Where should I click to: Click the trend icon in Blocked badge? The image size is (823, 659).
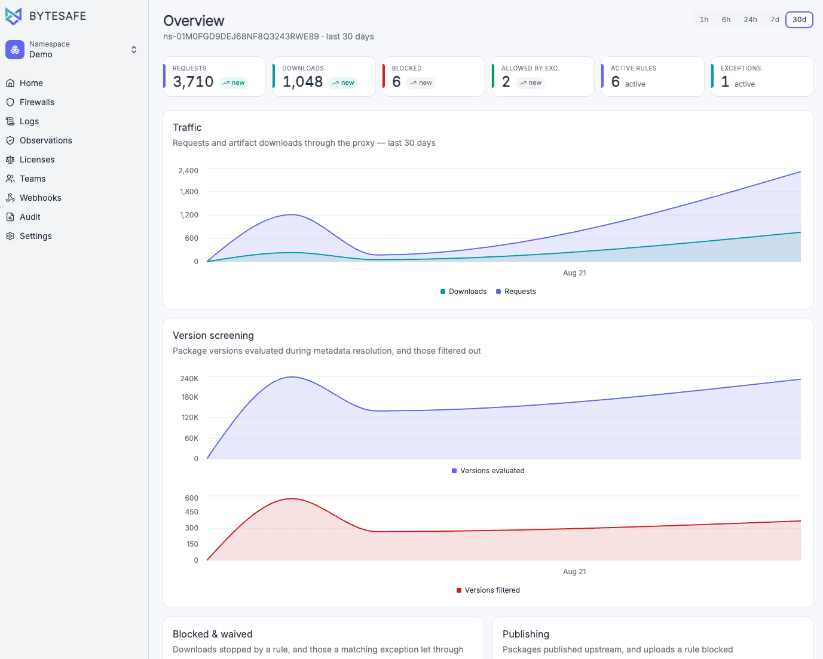413,83
